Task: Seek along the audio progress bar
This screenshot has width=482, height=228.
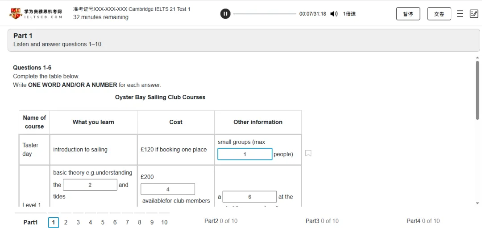Action: 265,14
